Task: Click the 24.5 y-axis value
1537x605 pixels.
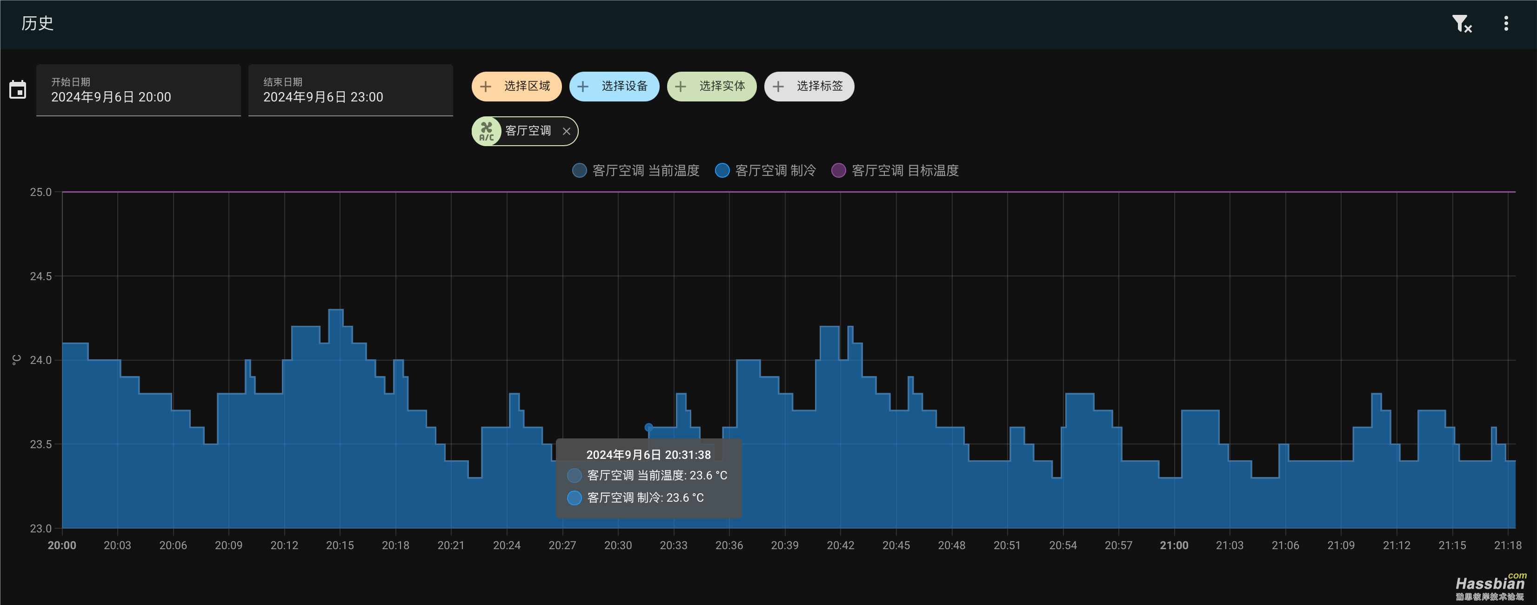Action: pyautogui.click(x=40, y=276)
